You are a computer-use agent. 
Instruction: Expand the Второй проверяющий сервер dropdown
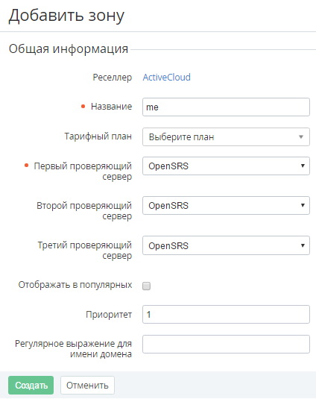pyautogui.click(x=226, y=205)
